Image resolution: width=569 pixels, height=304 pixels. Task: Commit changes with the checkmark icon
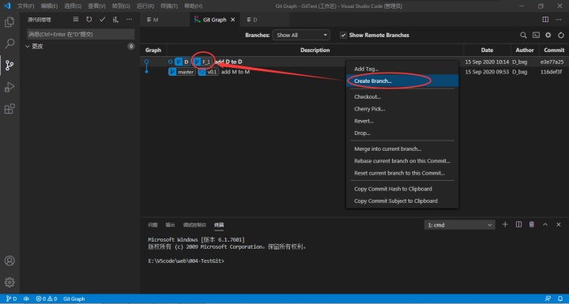coord(102,19)
